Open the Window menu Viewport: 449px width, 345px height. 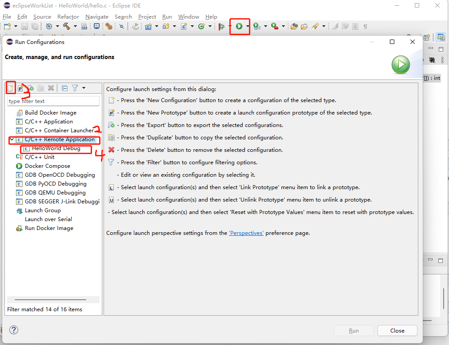tap(188, 16)
